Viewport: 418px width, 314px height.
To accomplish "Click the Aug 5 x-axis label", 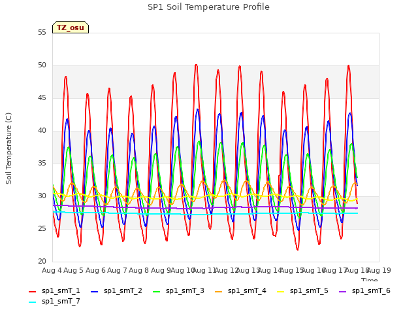I will (74, 270).
